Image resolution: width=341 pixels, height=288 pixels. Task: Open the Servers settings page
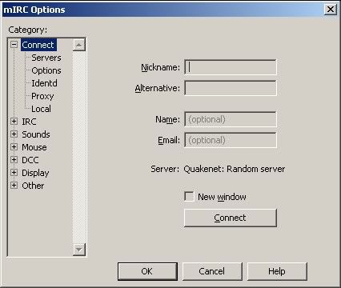[46, 58]
